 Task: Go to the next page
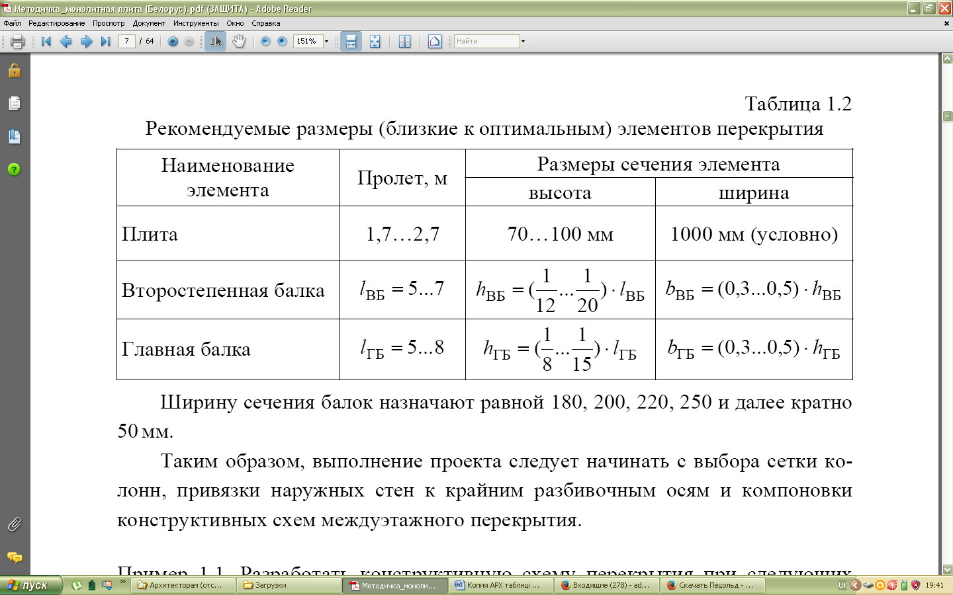(x=86, y=42)
